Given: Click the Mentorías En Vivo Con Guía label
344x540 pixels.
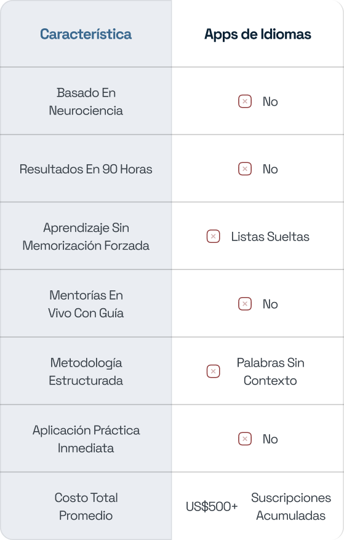Looking at the screenshot, I should point(86,304).
